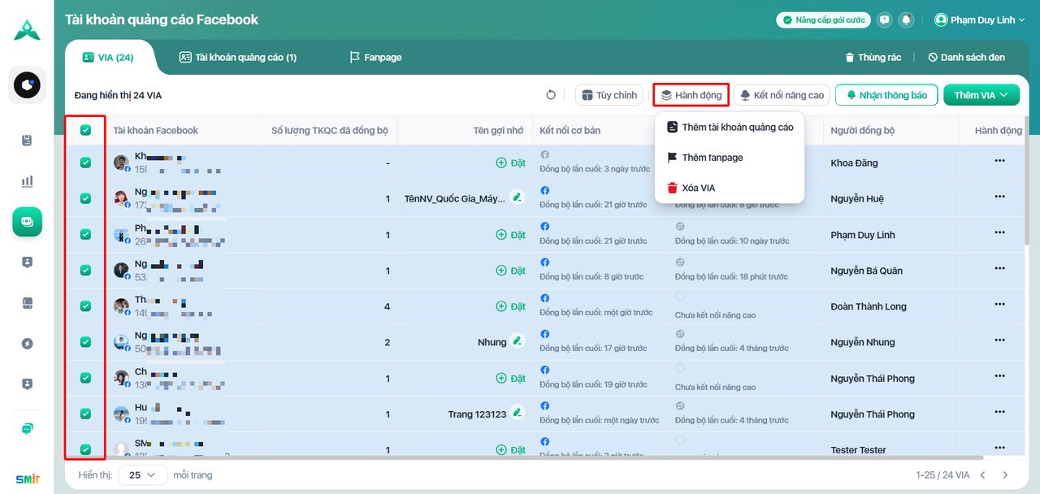The image size is (1040, 494).
Task: Open Phạm Duy Linh account menu
Action: click(980, 20)
